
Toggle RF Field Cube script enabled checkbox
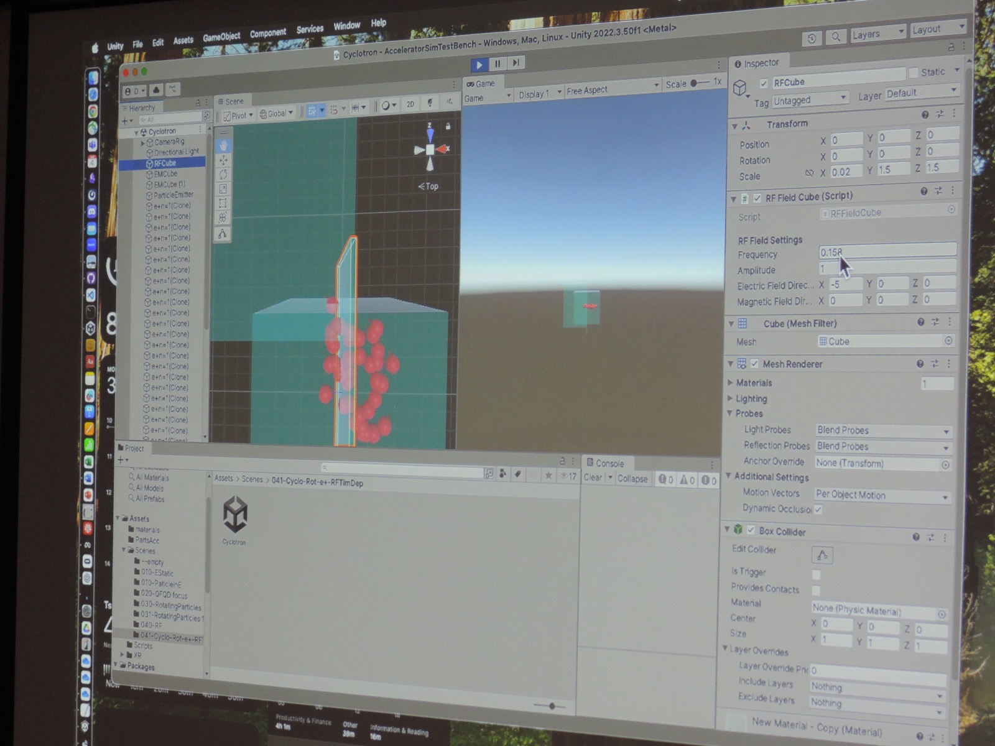757,198
